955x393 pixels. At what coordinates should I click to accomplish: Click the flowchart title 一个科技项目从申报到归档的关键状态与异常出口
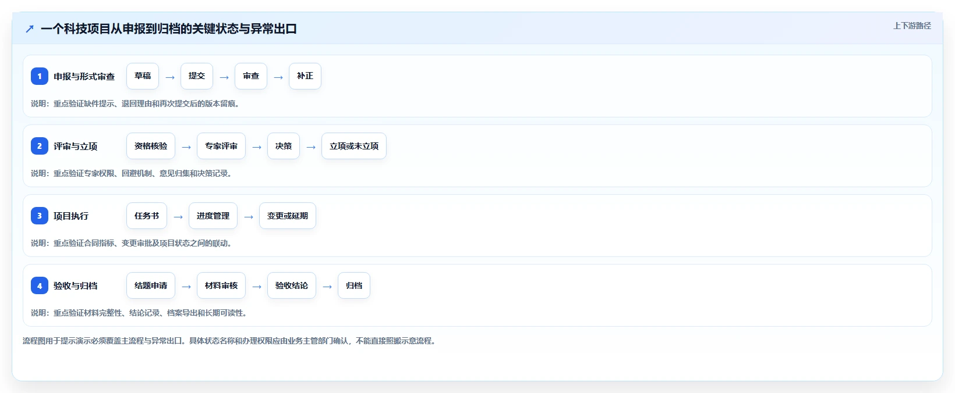[169, 28]
